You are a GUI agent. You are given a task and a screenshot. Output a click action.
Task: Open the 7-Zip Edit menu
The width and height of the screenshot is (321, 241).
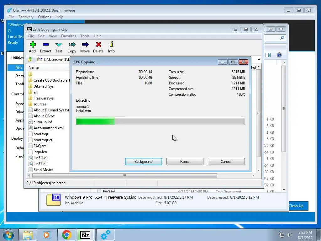41,36
